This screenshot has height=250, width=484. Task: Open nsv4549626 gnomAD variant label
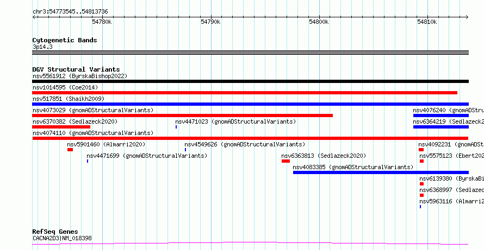[x=245, y=144]
